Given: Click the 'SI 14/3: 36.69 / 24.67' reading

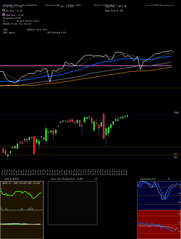Looking at the screenshot, I should point(28,21).
